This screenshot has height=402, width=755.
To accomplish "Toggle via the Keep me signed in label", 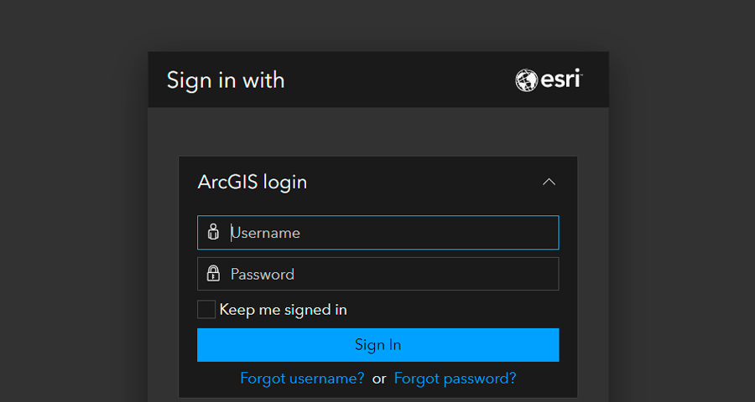I will [x=284, y=310].
